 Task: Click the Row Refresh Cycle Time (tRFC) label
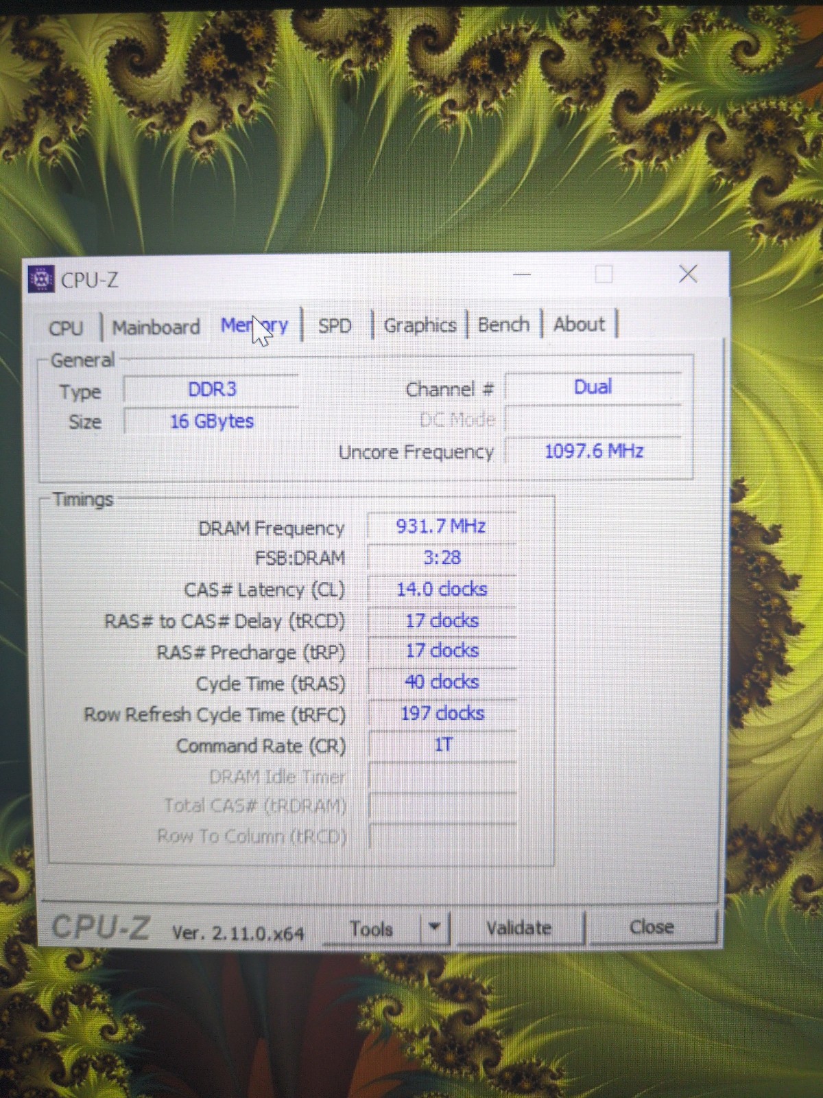pos(215,715)
